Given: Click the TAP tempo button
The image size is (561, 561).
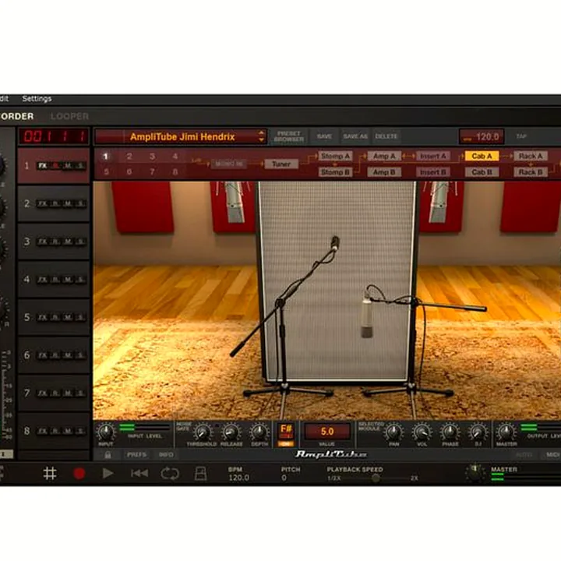Looking at the screenshot, I should [521, 136].
